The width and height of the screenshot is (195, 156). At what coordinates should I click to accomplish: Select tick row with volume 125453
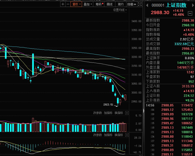170,110
